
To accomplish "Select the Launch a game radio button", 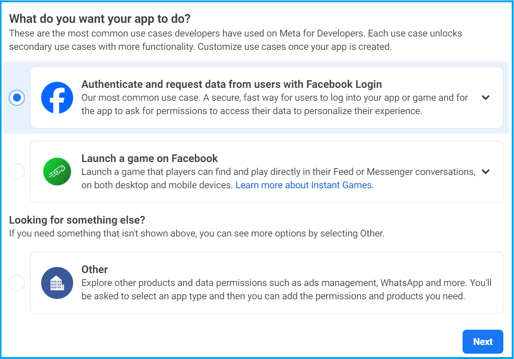I will (17, 172).
